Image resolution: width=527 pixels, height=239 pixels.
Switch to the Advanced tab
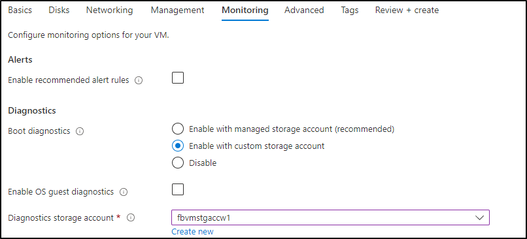[304, 10]
